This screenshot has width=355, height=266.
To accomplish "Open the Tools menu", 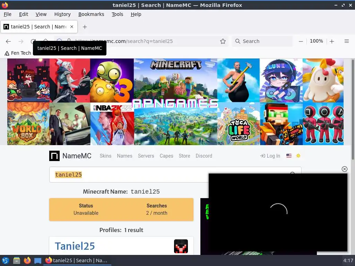I will 117,14.
